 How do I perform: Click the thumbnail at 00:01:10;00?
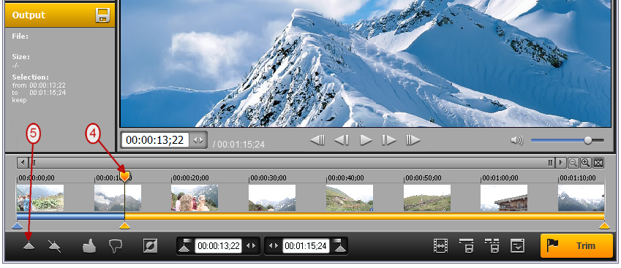[582, 198]
